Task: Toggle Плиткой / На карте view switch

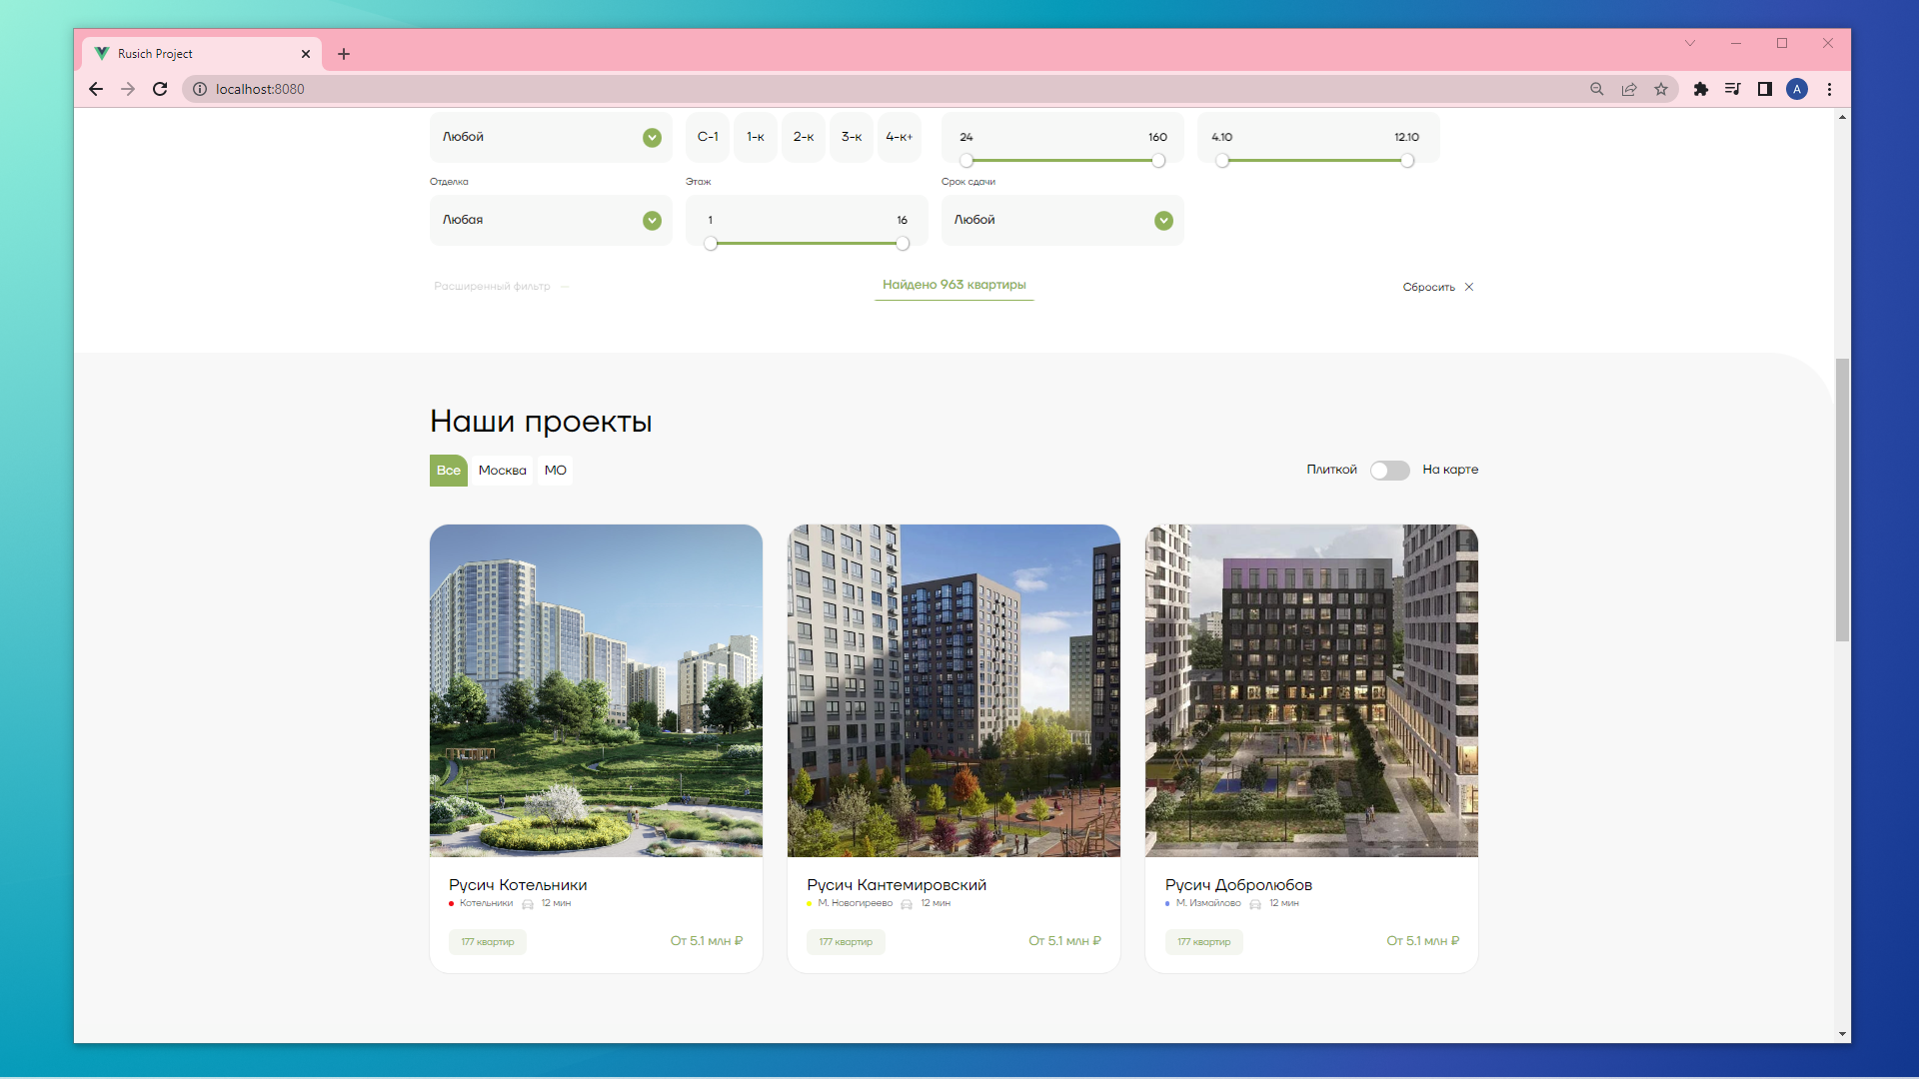Action: click(1389, 470)
